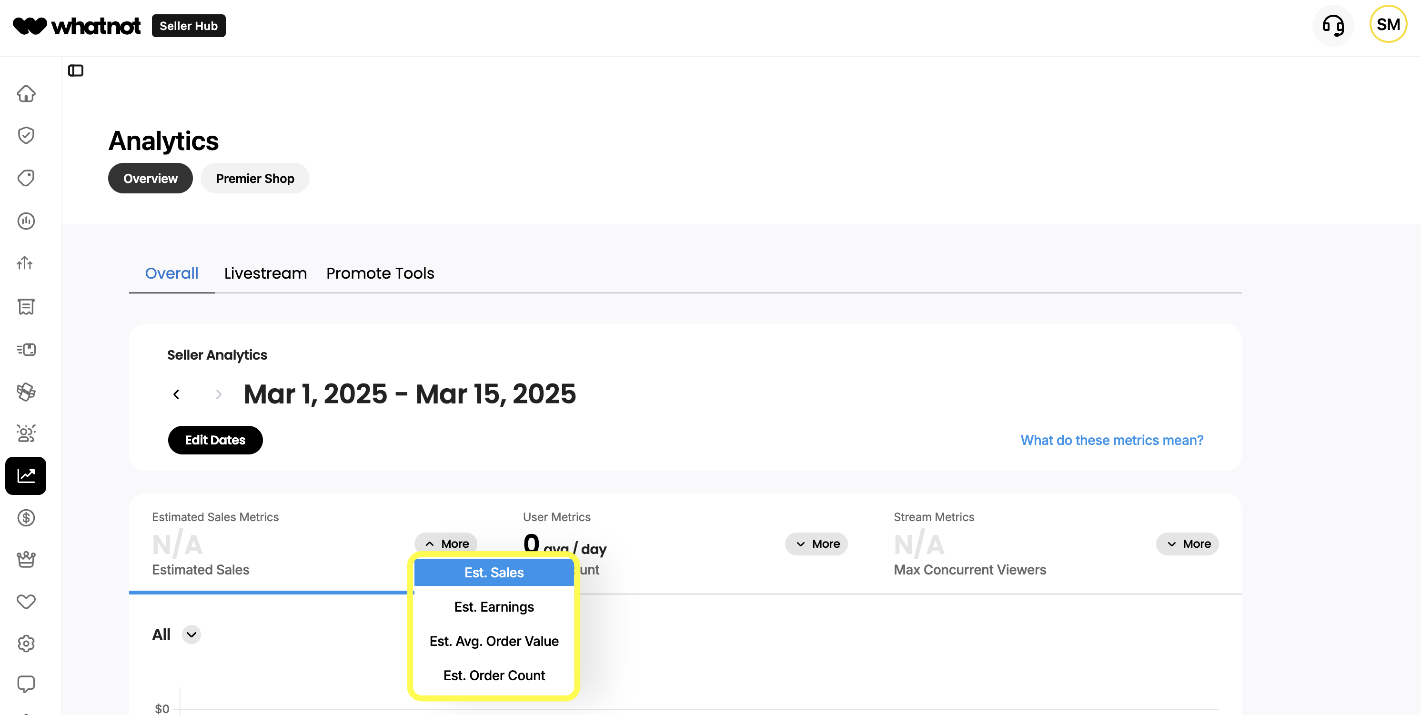Open What do these metrics mean link
Image resolution: width=1421 pixels, height=715 pixels.
pos(1111,440)
